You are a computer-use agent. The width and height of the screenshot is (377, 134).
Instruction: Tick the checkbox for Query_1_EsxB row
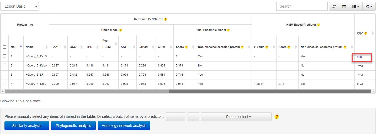coord(4,56)
